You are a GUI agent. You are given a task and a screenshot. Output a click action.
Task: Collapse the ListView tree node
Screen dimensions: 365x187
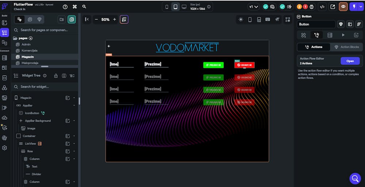[x=74, y=144]
